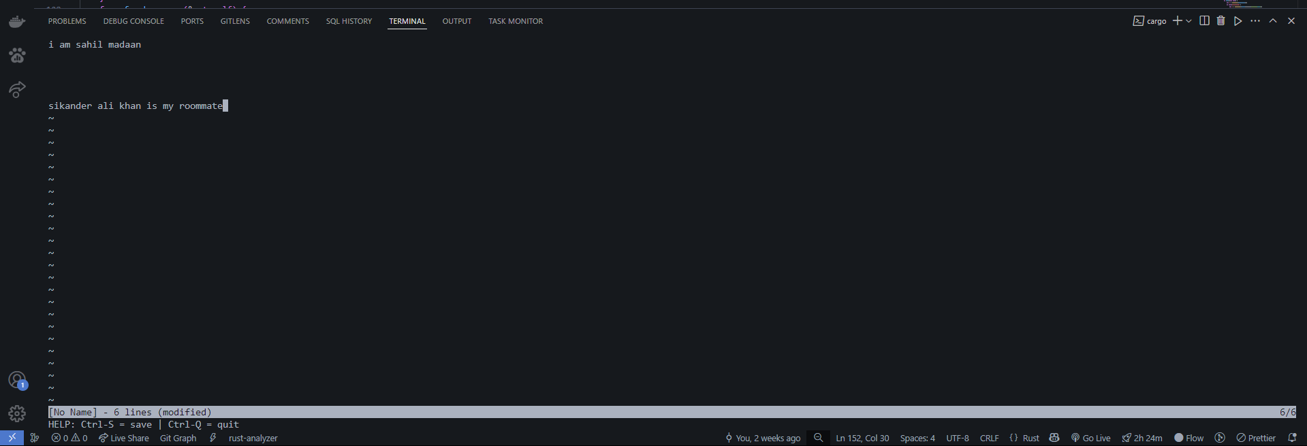Screen dimensions: 1307x446
Task: Switch to the PORTS tab
Action: click(192, 21)
